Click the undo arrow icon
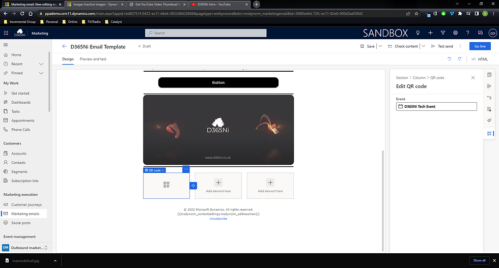The height and width of the screenshot is (268, 499). [x=449, y=59]
